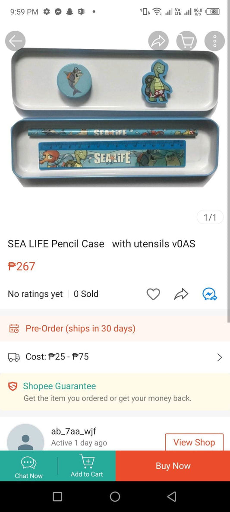Share product via arrow icon beside heart
230x512 pixels.
click(181, 294)
